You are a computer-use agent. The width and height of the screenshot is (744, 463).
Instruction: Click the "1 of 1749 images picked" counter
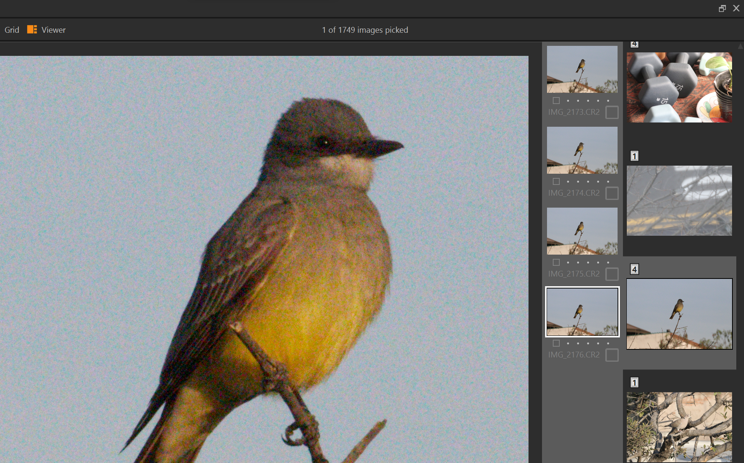click(365, 30)
